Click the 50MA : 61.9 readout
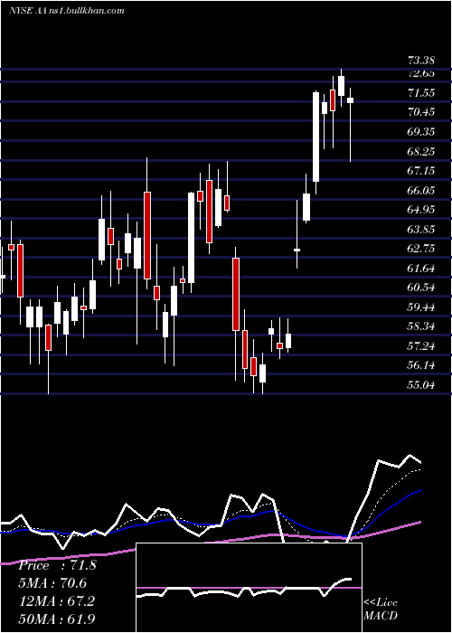This screenshot has height=633, width=452. (x=57, y=619)
